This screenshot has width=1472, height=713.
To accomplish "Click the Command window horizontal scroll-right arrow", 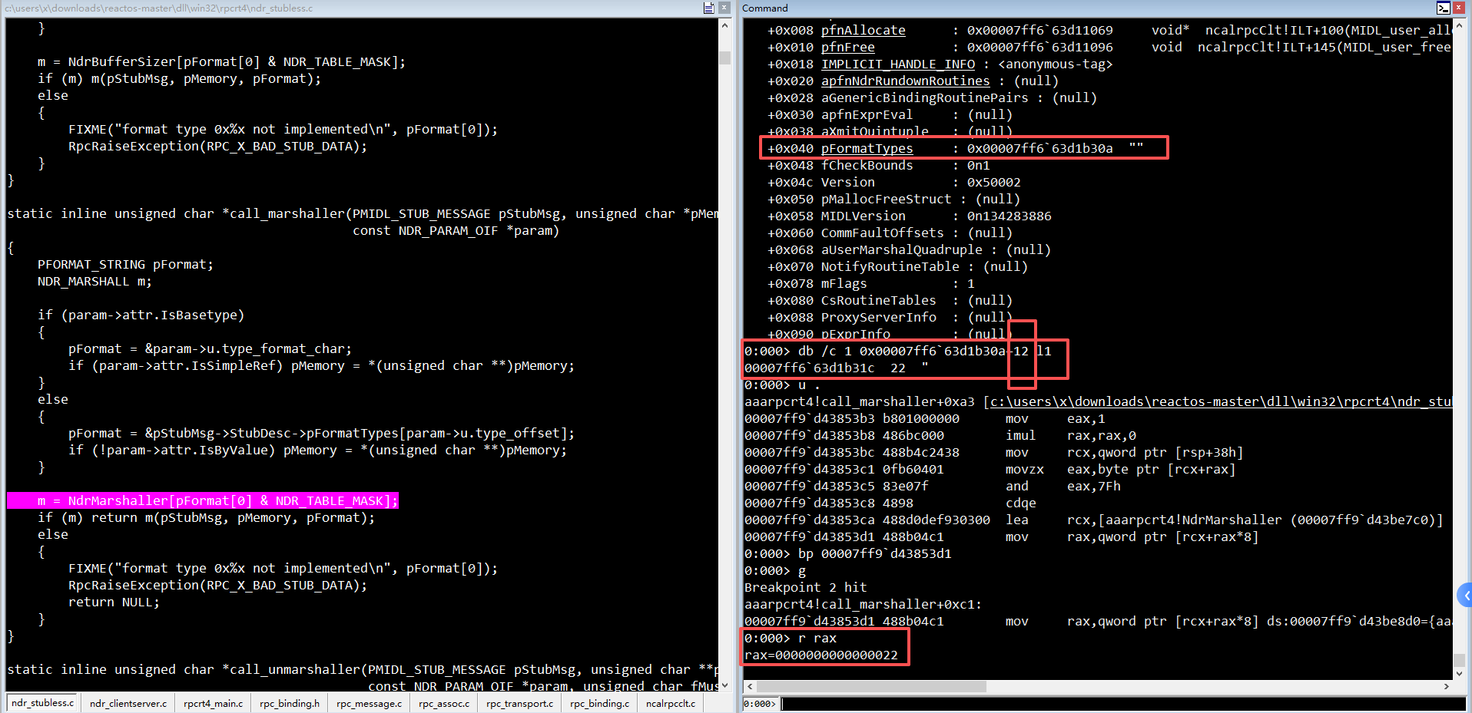I will coord(1446,686).
